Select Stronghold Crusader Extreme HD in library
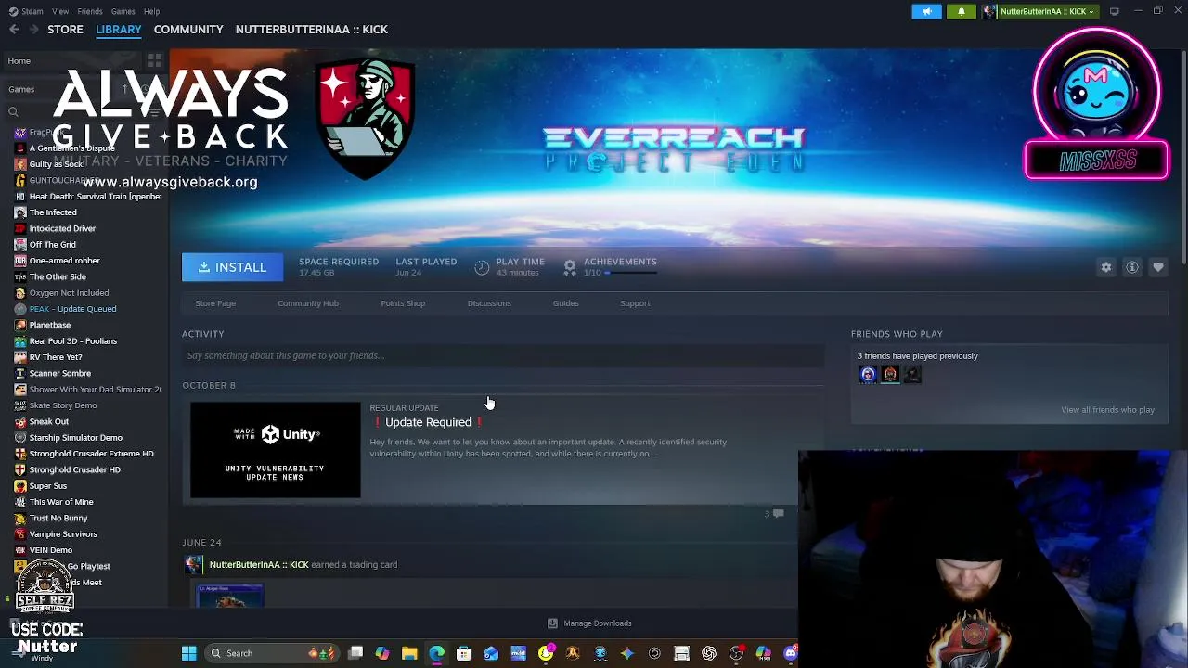The image size is (1188, 668). coord(91,454)
